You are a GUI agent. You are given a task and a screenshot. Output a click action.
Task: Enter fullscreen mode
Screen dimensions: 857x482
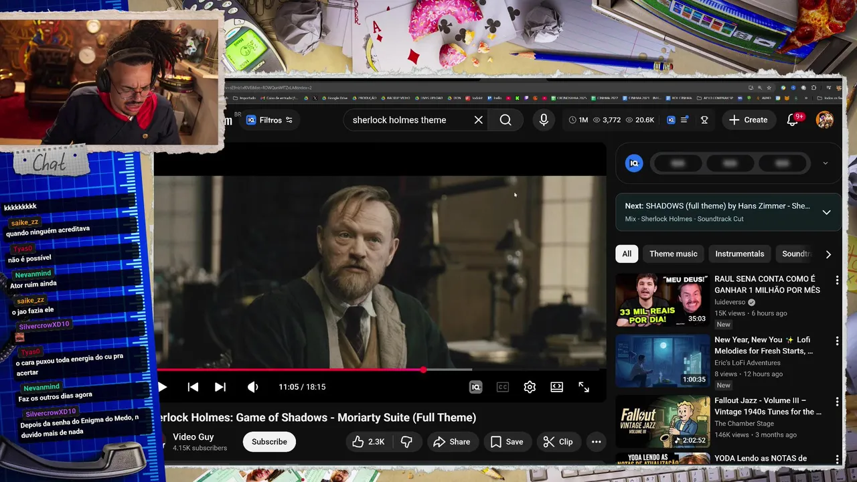pos(584,387)
